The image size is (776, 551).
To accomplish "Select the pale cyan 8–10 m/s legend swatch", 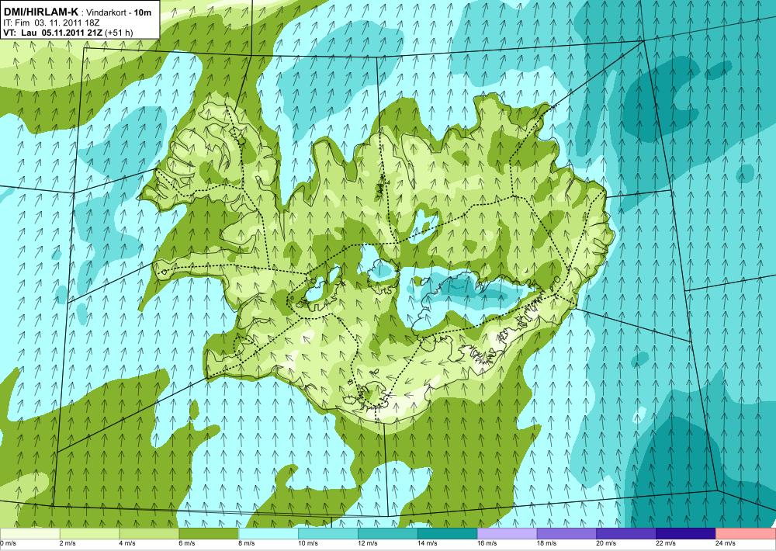I will tap(268, 534).
